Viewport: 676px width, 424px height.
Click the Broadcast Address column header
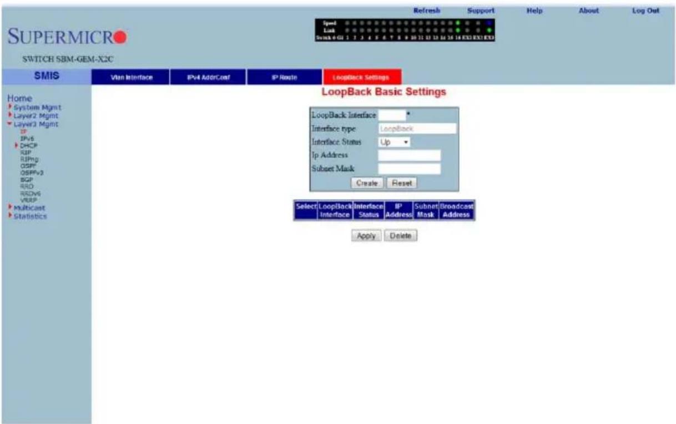[458, 211]
